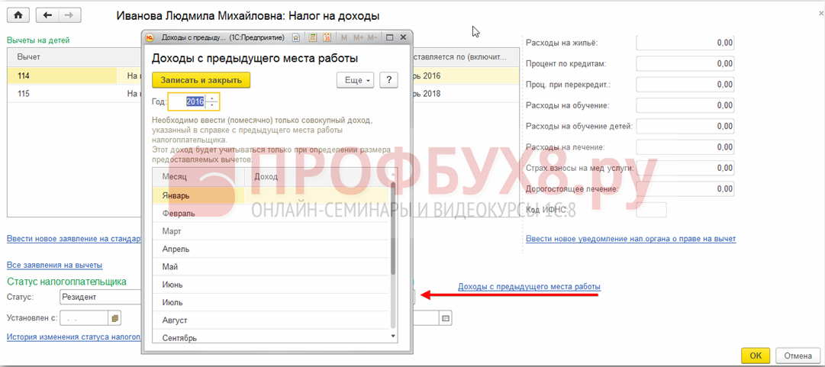Viewport: 825px width, 367px height.
Task: Select deduction row 114 in main window
Action: pos(75,76)
